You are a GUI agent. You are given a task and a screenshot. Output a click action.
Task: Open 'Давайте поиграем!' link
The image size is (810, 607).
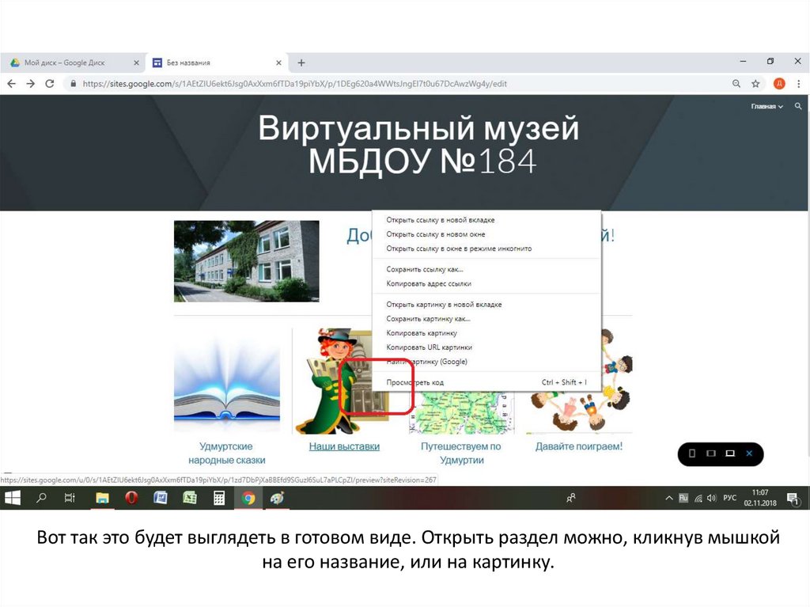coord(578,446)
